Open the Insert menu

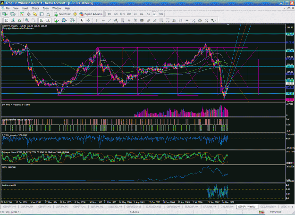(x=25, y=8)
